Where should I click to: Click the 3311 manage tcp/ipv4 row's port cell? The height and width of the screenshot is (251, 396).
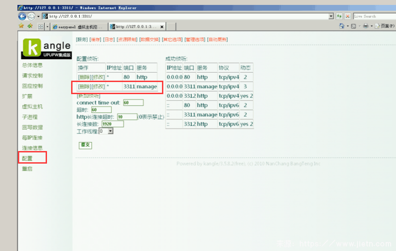pos(190,87)
